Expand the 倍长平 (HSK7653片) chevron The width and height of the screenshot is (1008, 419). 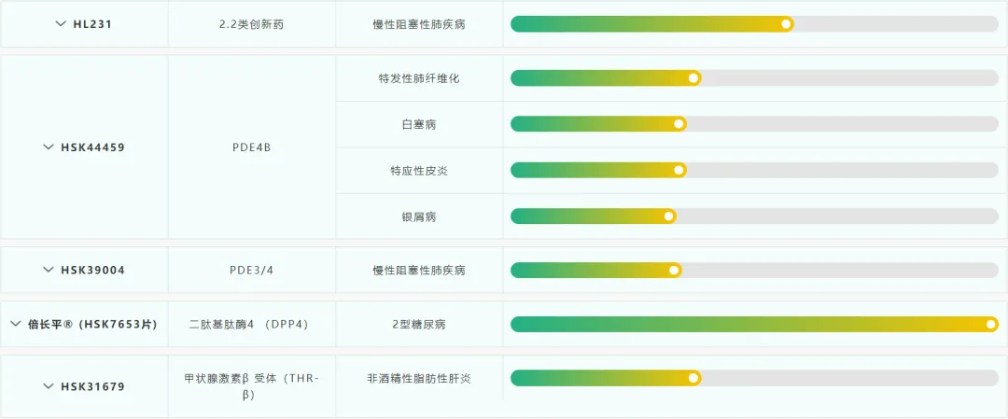(16, 324)
